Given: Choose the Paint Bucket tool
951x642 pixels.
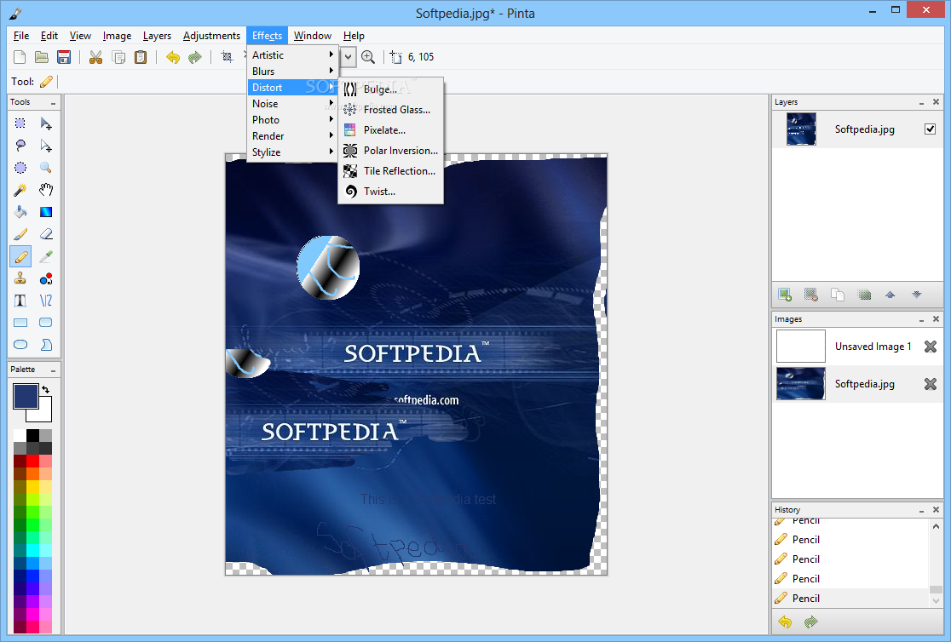Looking at the screenshot, I should pyautogui.click(x=20, y=212).
